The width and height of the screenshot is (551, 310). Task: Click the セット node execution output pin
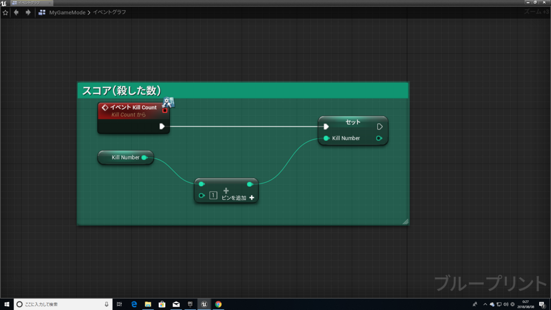pos(379,126)
